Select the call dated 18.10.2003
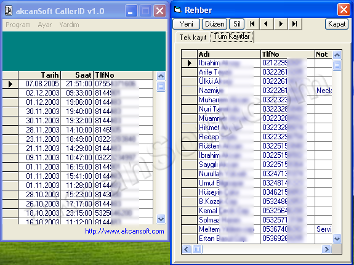The width and height of the screenshot is (354, 265). (78, 213)
